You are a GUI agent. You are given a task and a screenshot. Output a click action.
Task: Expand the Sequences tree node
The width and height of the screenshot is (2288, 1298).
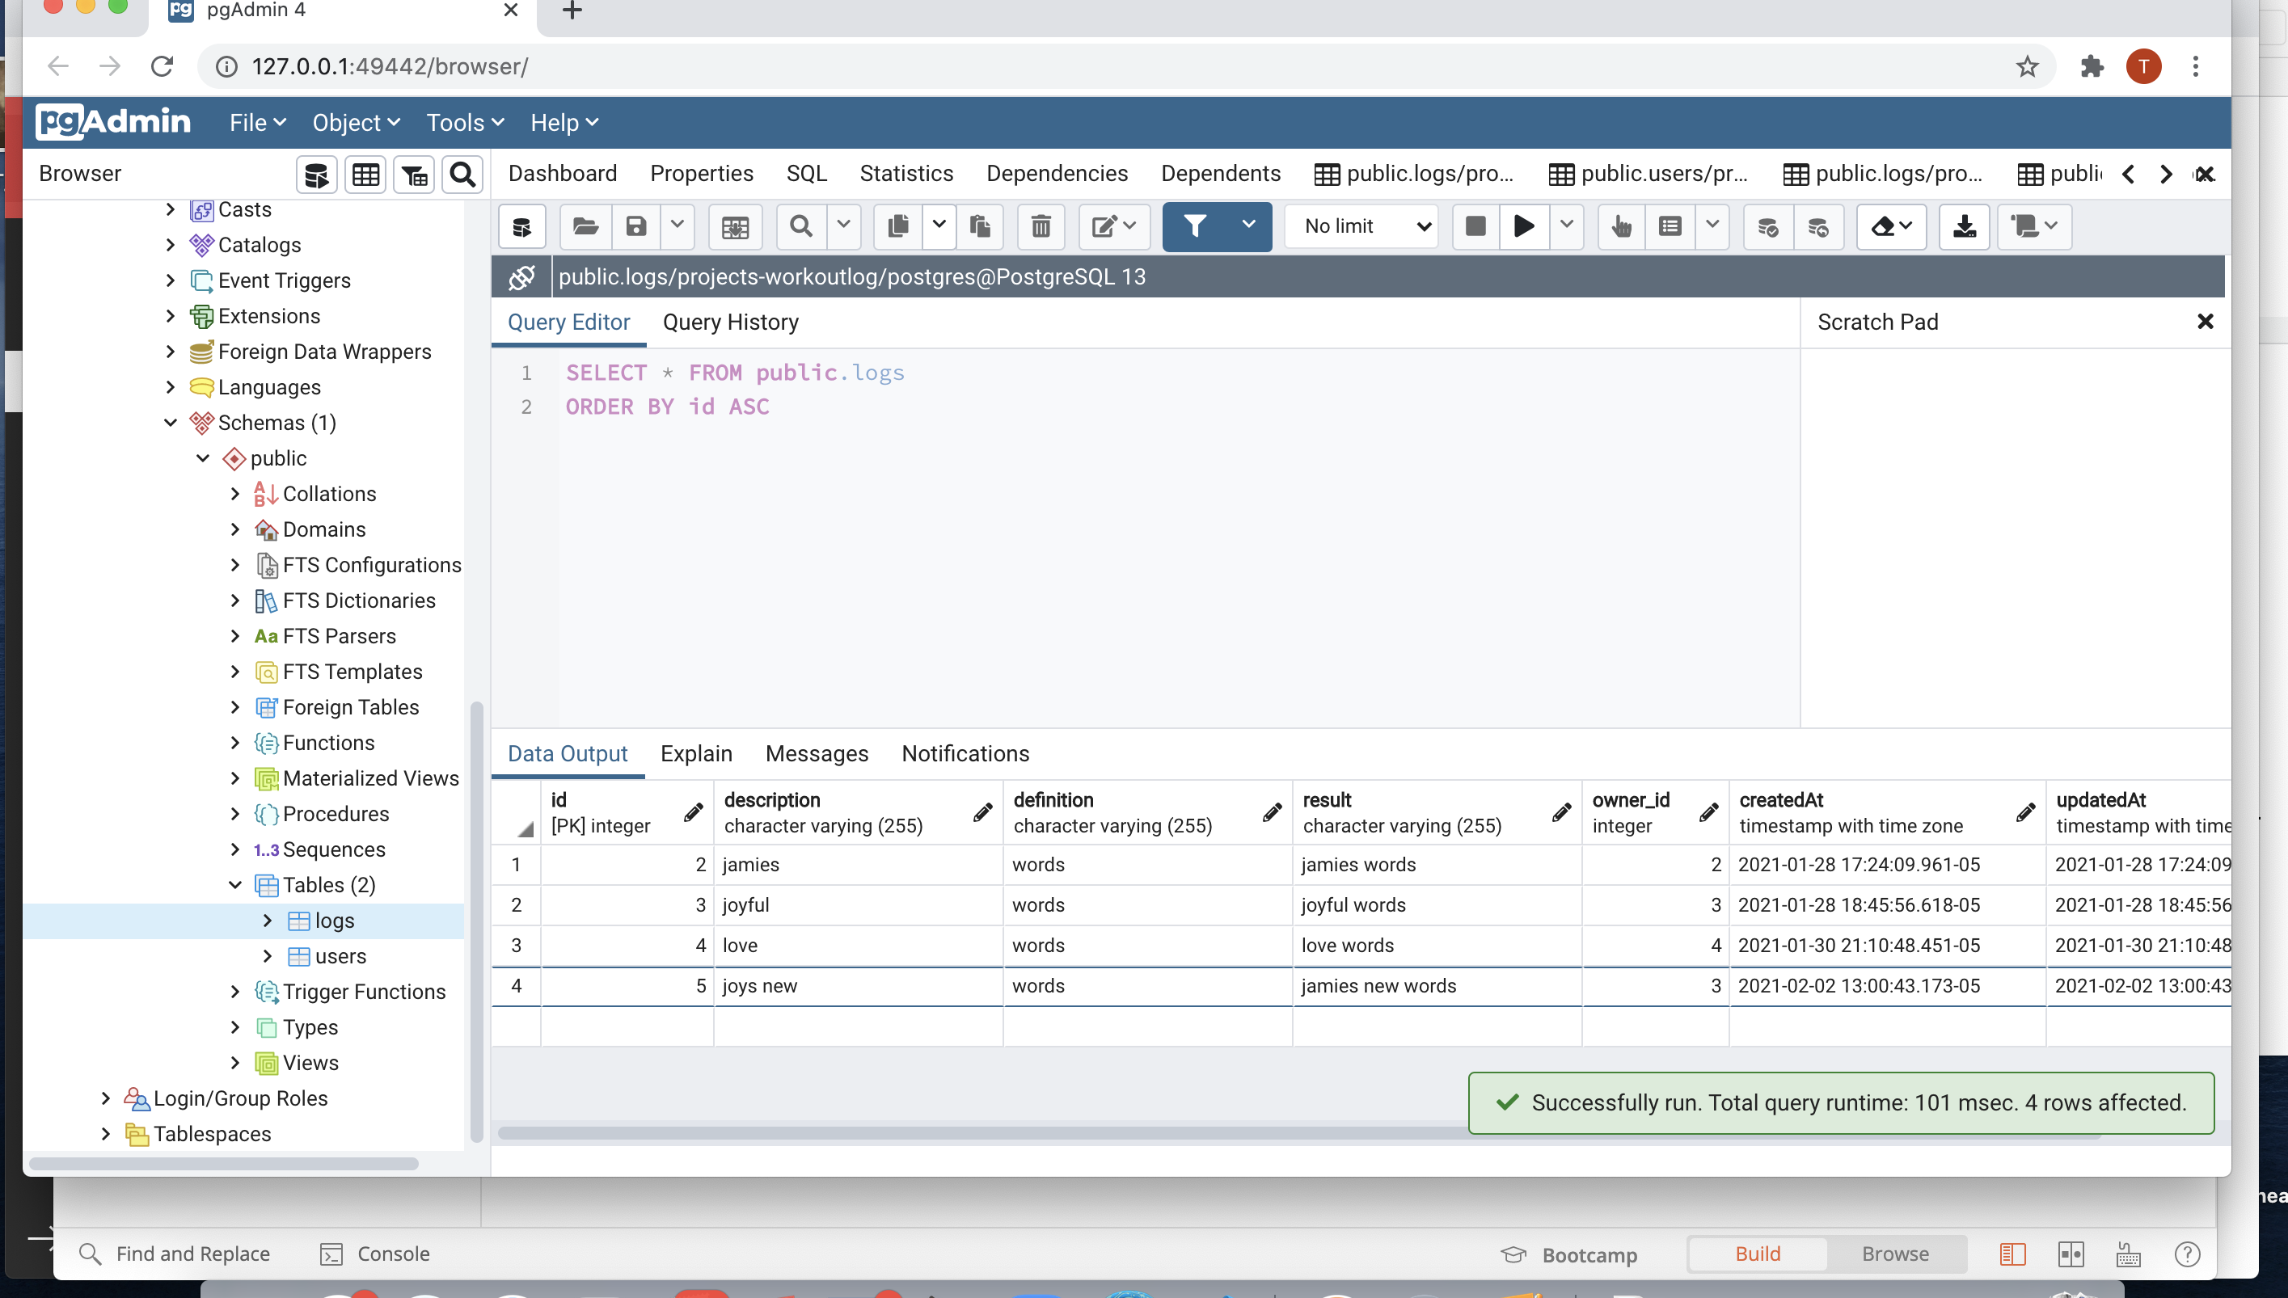234,849
